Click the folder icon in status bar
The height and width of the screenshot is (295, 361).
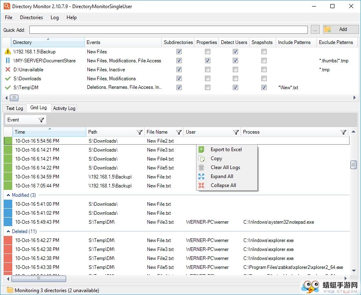pos(10,290)
